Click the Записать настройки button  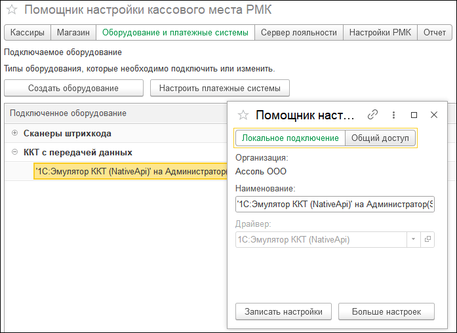coord(283,311)
